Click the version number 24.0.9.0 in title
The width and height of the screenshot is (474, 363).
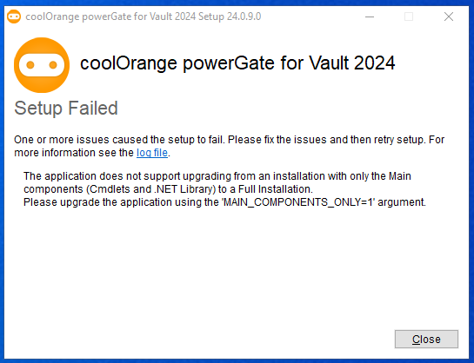tap(244, 16)
